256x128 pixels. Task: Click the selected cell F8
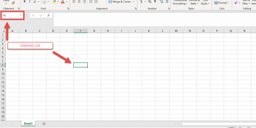coord(80,65)
